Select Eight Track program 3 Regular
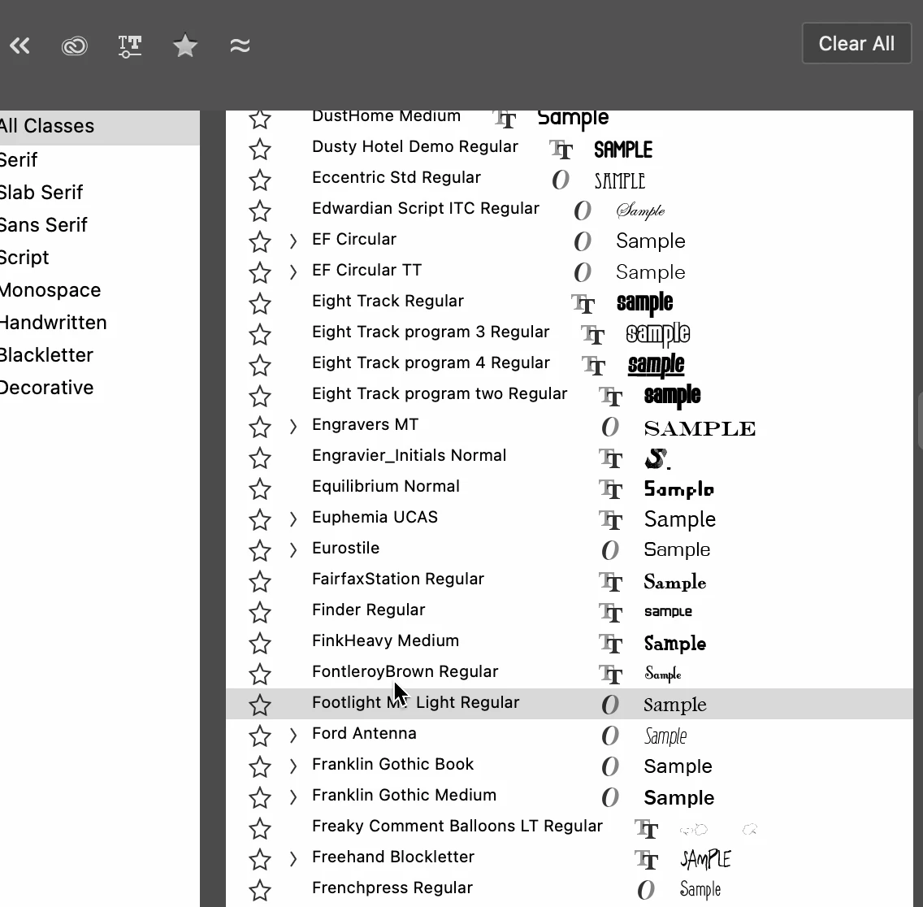This screenshot has width=923, height=907. (x=431, y=332)
